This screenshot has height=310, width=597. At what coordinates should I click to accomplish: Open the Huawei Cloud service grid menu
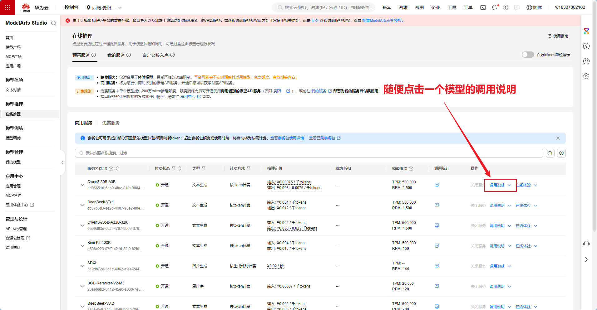pos(7,7)
